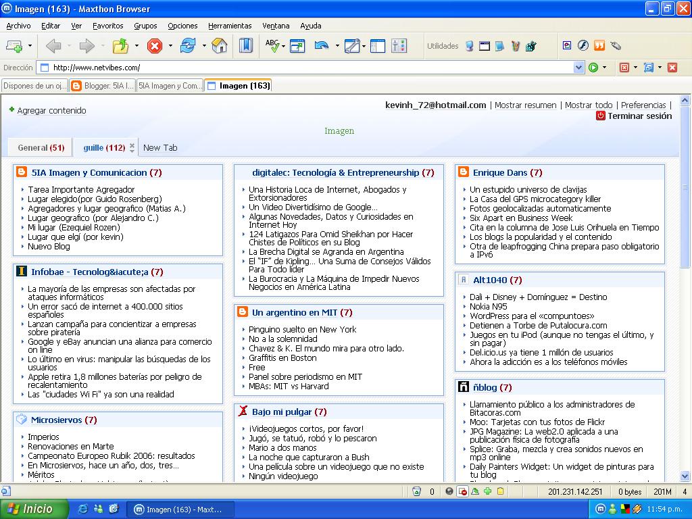Open the Refresh button dropdown arrow
This screenshot has height=519, width=692.
(x=204, y=46)
